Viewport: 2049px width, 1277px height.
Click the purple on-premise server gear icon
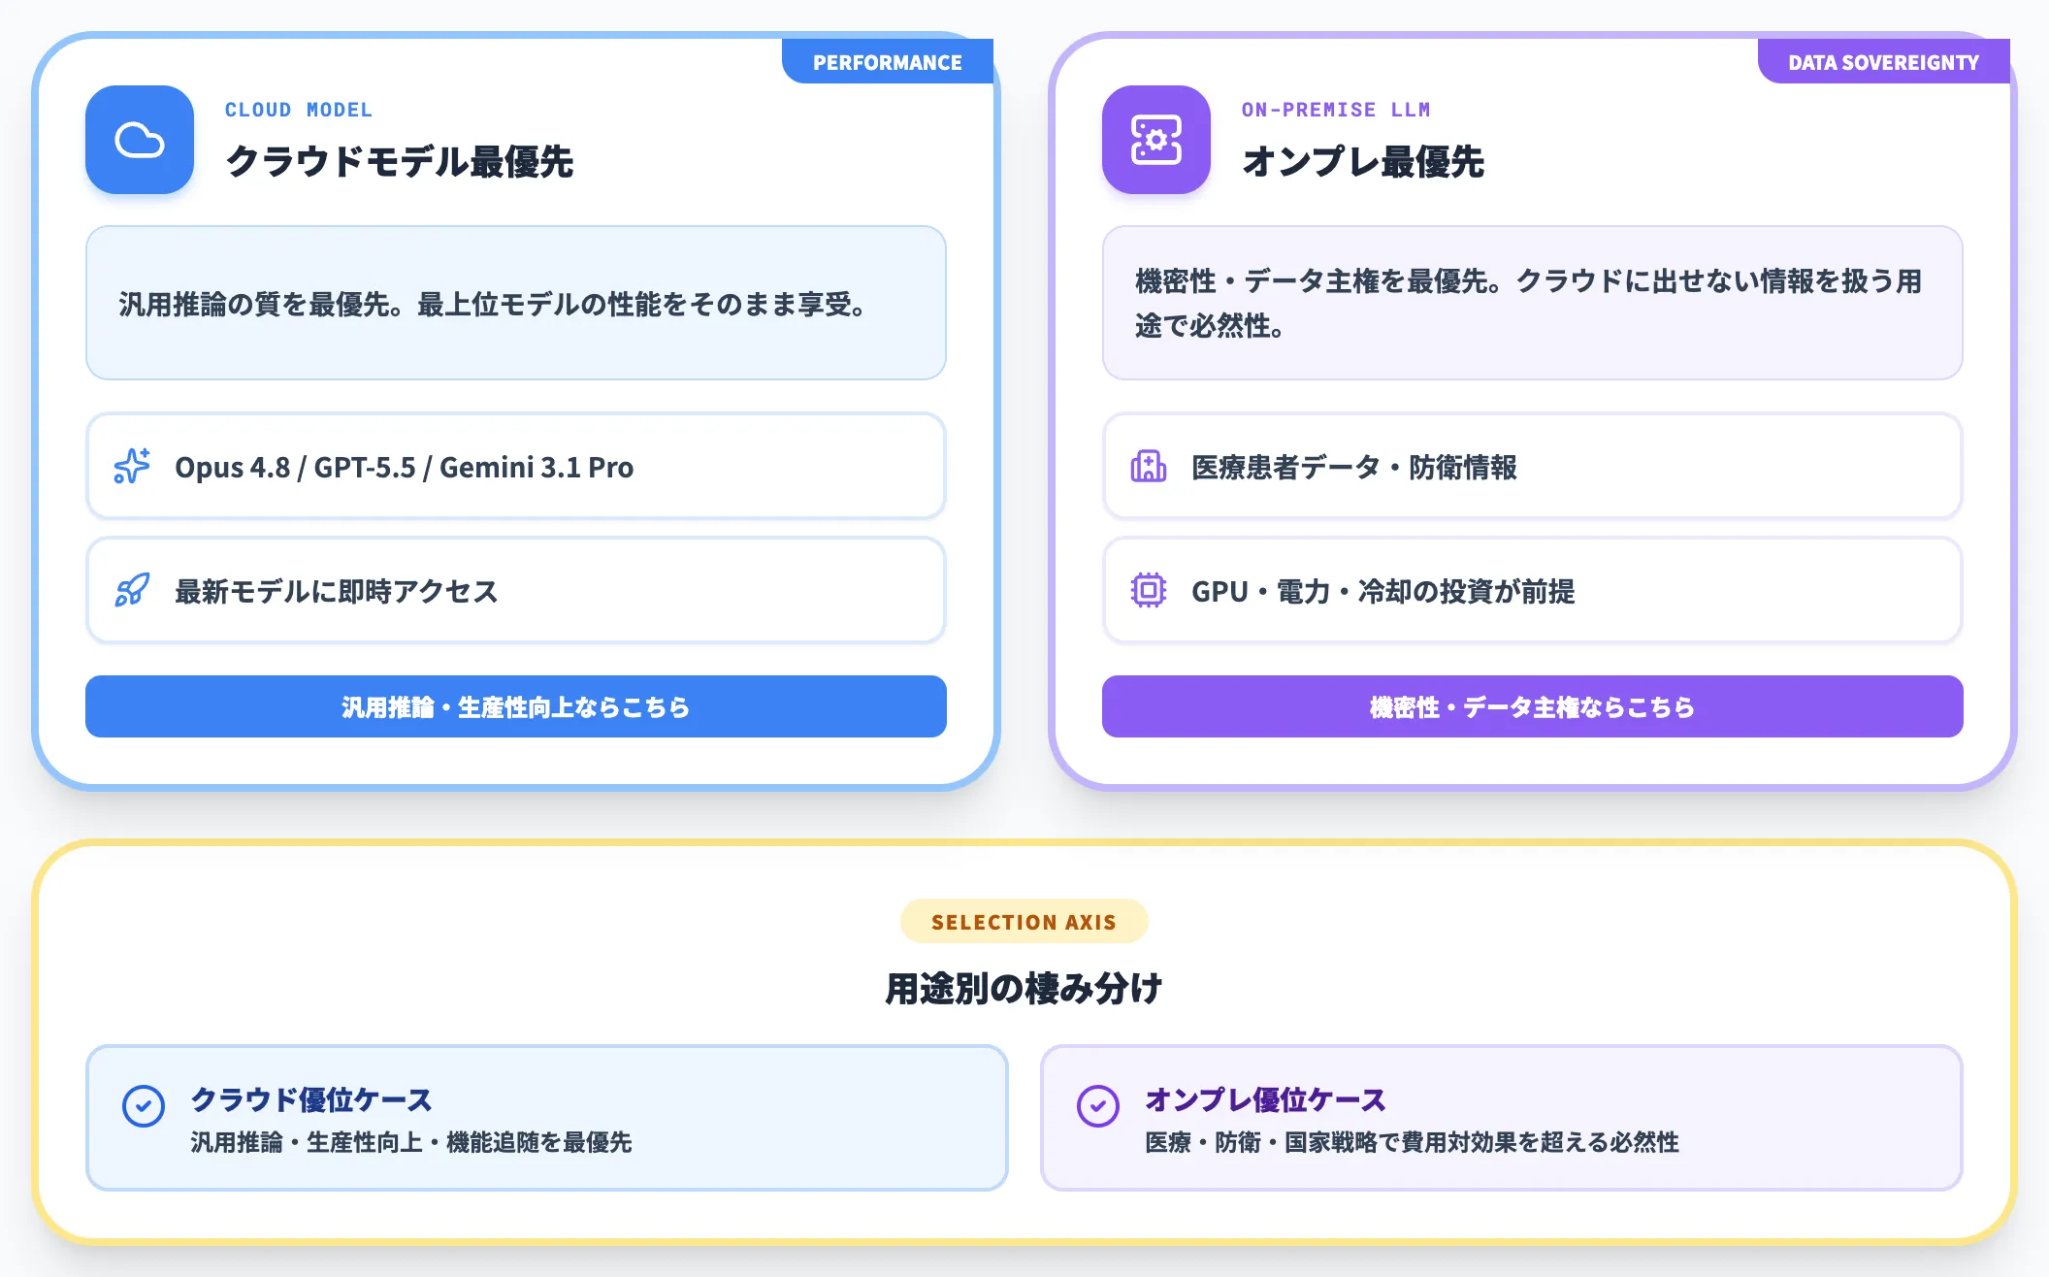[x=1156, y=140]
